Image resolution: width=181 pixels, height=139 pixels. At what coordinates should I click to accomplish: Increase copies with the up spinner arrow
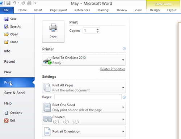coord(98,29)
